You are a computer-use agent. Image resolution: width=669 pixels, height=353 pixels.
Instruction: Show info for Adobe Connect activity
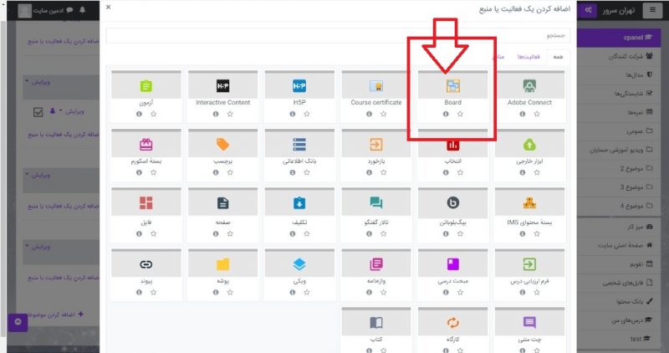pos(521,114)
